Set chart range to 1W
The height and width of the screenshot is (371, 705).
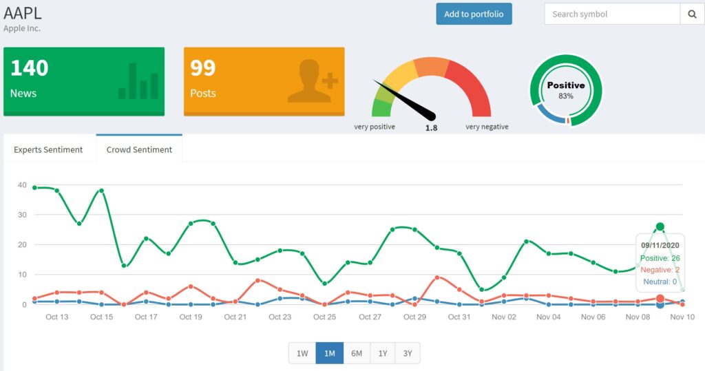coord(302,354)
